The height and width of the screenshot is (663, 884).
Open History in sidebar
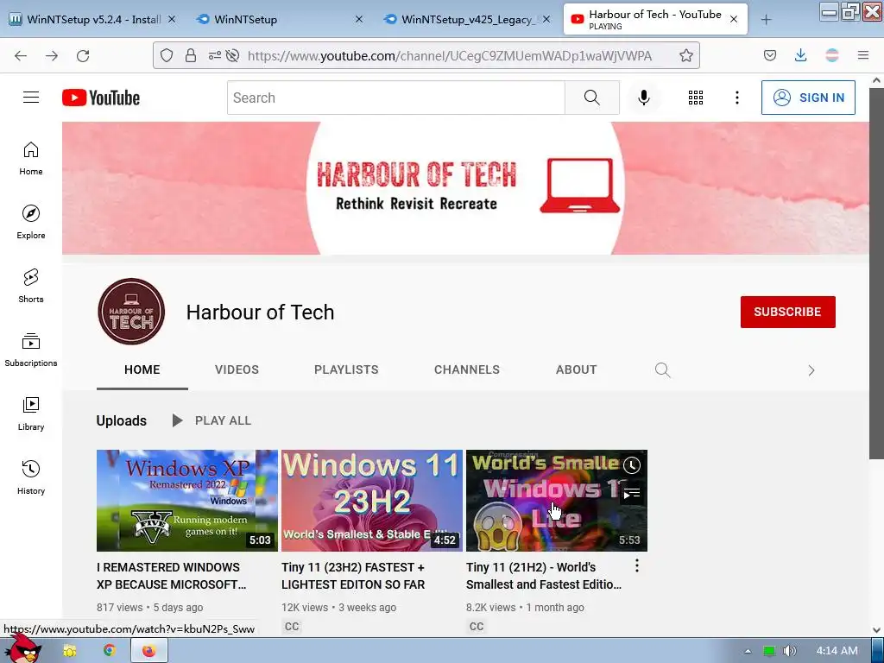pyautogui.click(x=31, y=477)
